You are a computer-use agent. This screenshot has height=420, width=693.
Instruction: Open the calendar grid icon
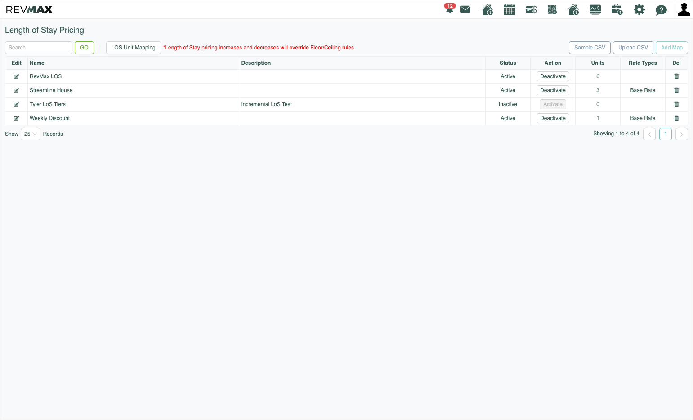tap(509, 9)
